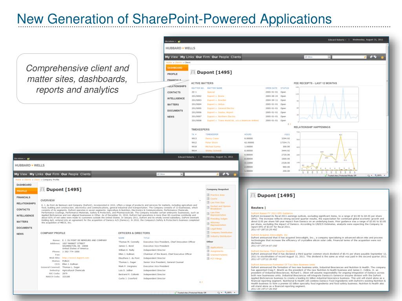Click the zoom magnifier icon in the profile window status bar

pyautogui.click(x=226, y=292)
